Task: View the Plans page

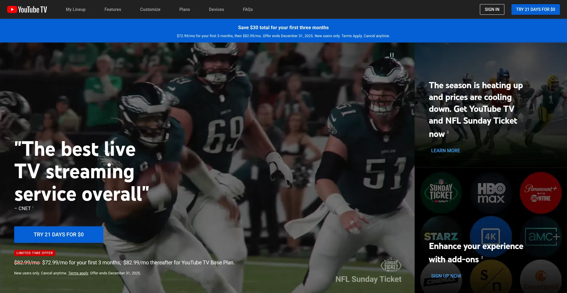Action: pos(185,9)
